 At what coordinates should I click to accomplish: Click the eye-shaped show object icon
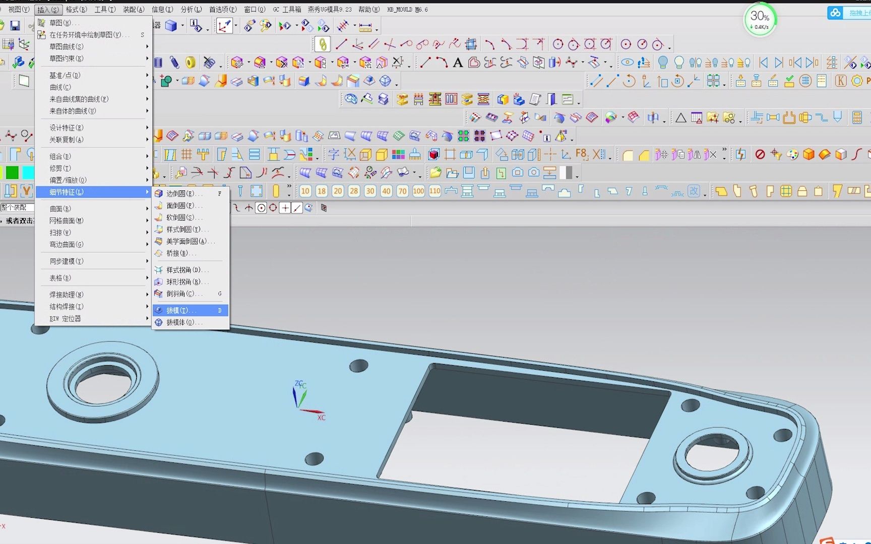[628, 61]
